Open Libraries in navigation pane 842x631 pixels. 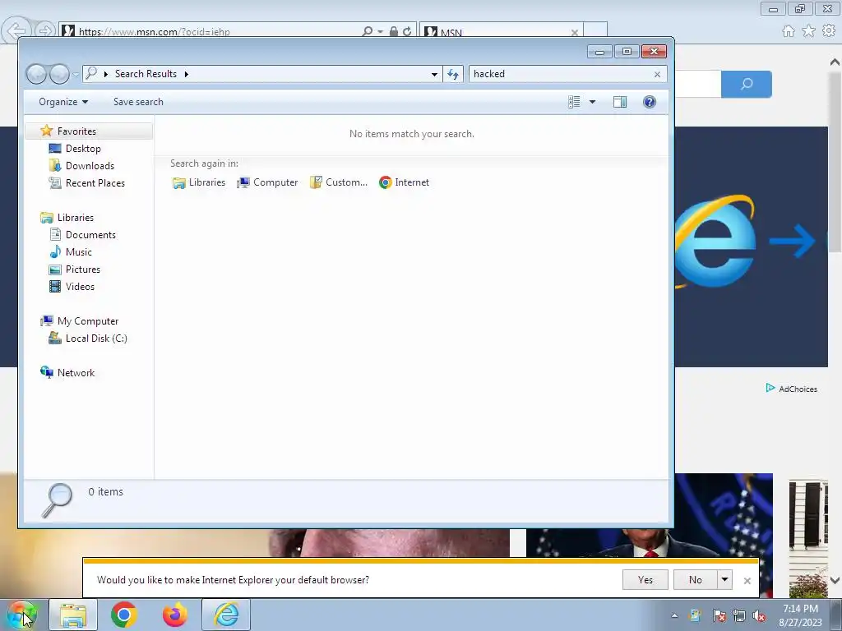pos(75,217)
